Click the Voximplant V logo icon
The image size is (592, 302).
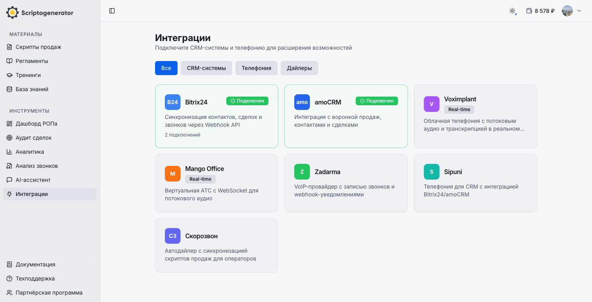click(x=431, y=104)
